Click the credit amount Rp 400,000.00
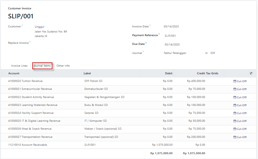Image resolution: width=258 pixels, height=159 pixels. (x=196, y=81)
